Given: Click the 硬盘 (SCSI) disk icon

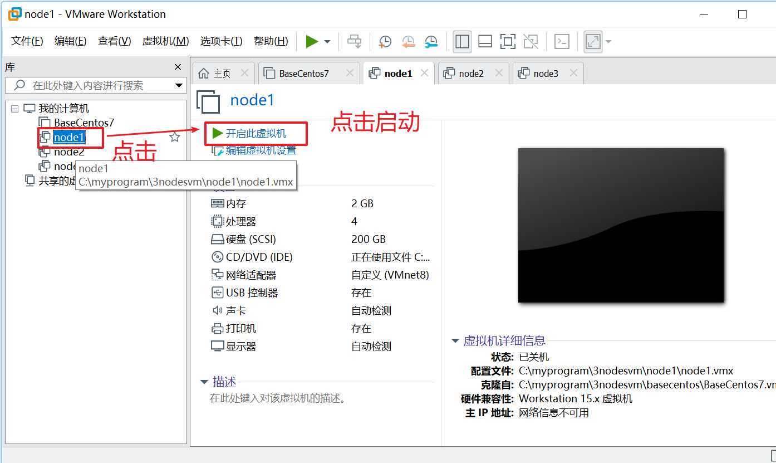Looking at the screenshot, I should click(217, 239).
